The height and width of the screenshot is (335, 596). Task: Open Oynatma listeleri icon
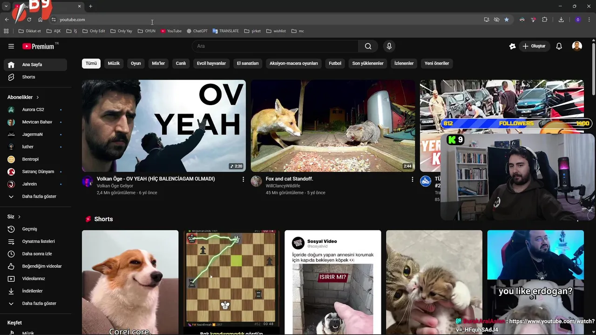coord(11,241)
